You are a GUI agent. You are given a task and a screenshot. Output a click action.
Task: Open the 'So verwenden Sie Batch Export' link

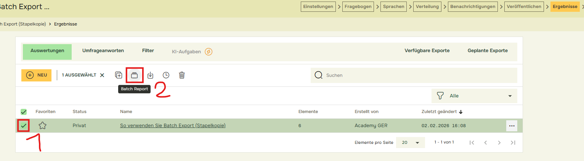[x=173, y=126]
